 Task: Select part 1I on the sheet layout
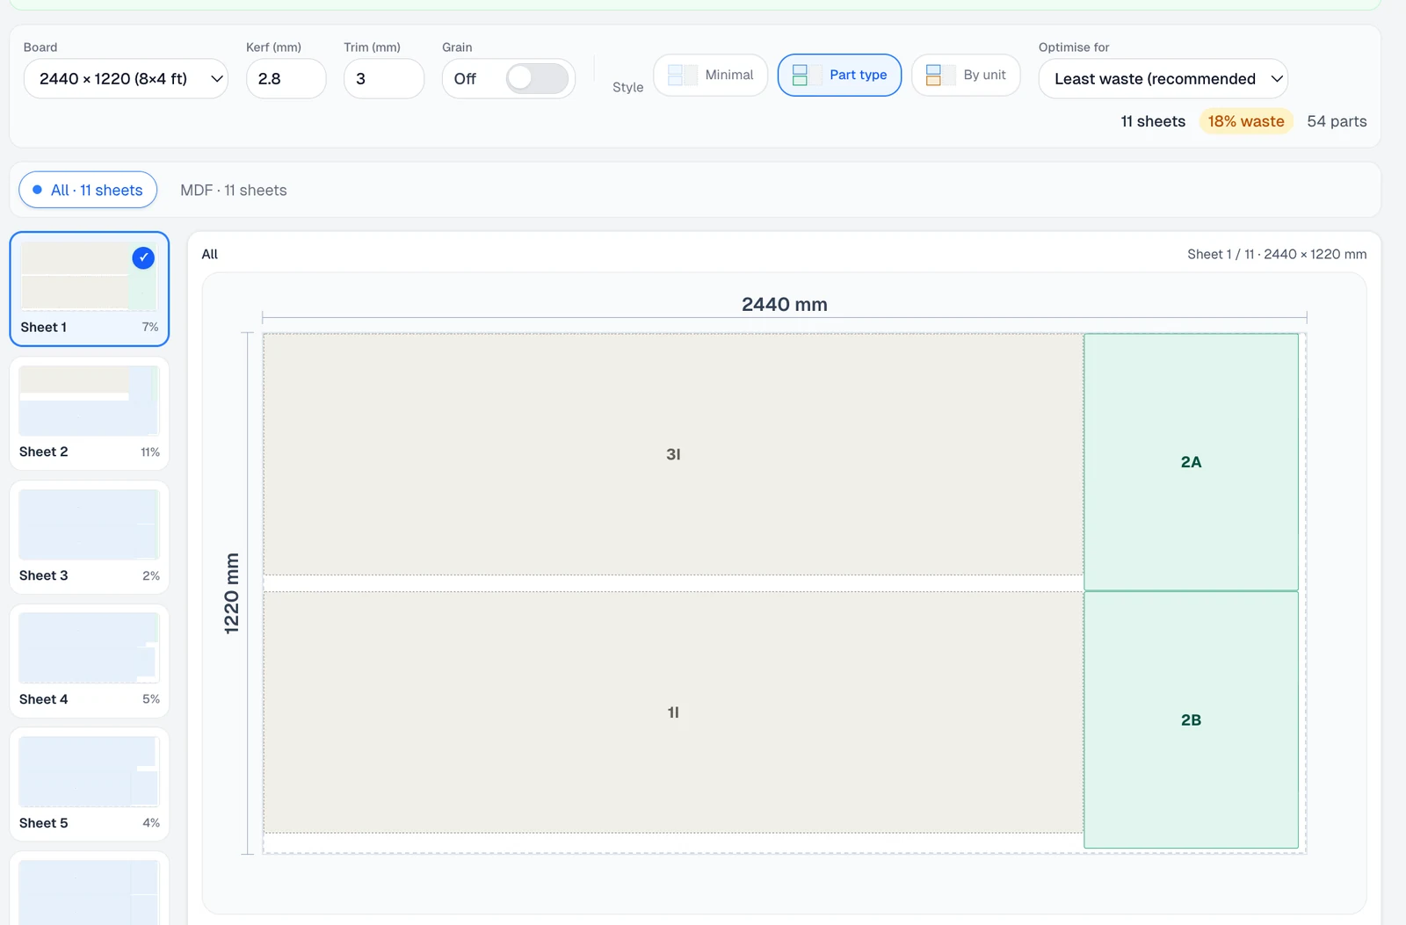coord(673,712)
